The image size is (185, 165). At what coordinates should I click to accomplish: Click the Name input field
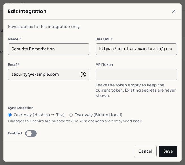(x=49, y=49)
